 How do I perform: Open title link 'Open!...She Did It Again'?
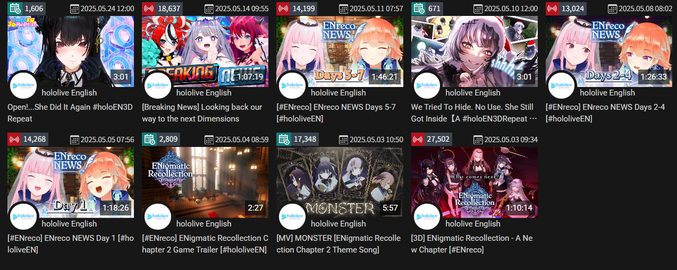[70, 113]
